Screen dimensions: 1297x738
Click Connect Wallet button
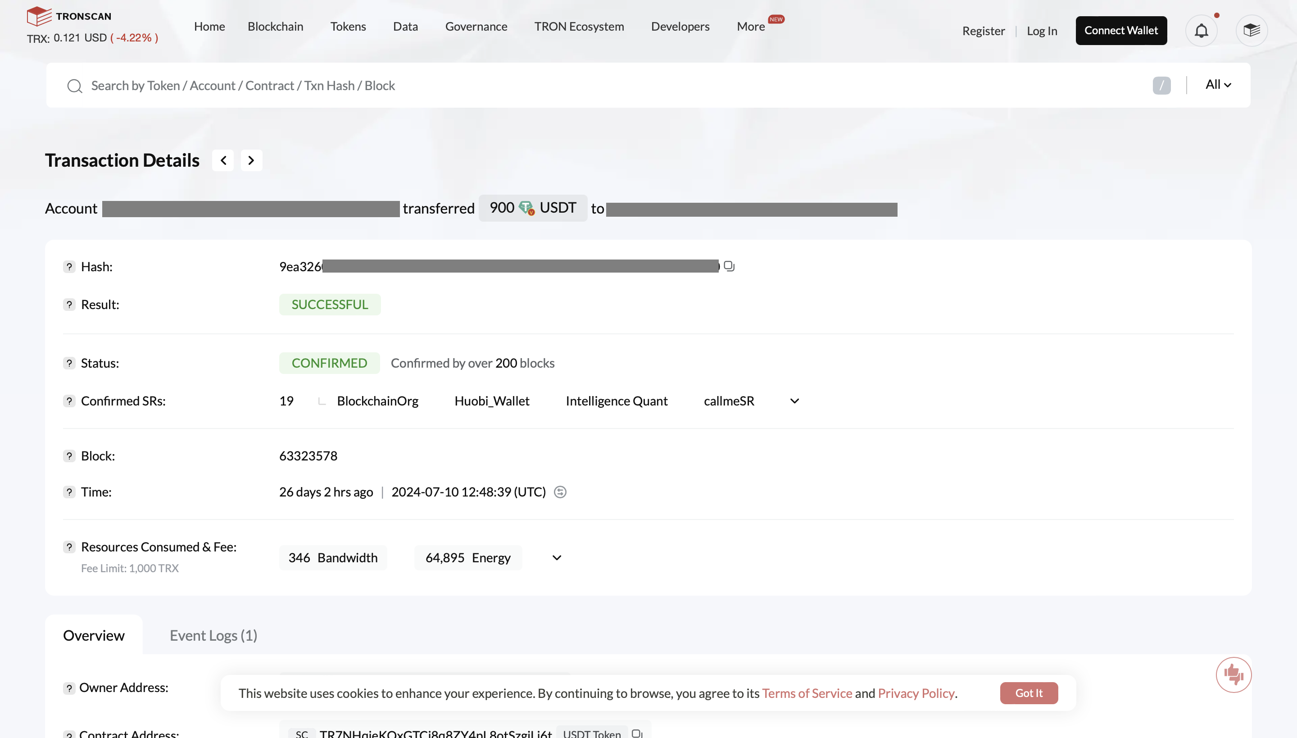[x=1120, y=31]
